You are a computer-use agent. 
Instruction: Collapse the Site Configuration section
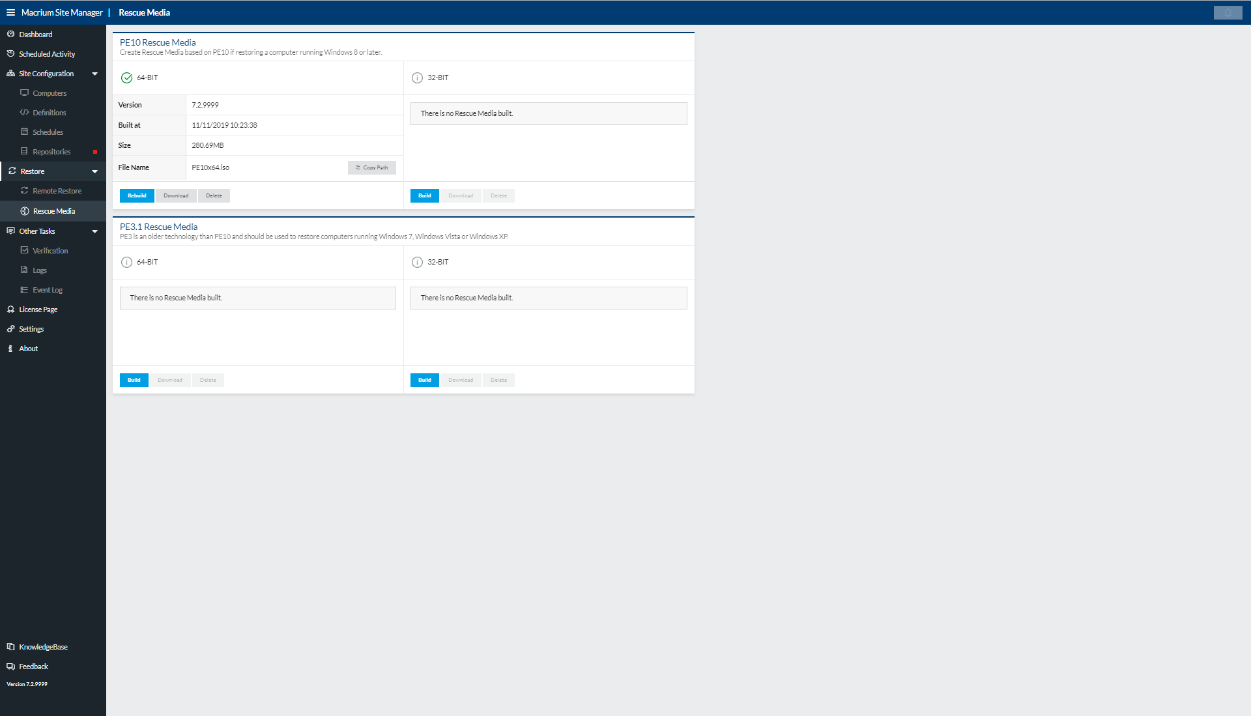95,73
